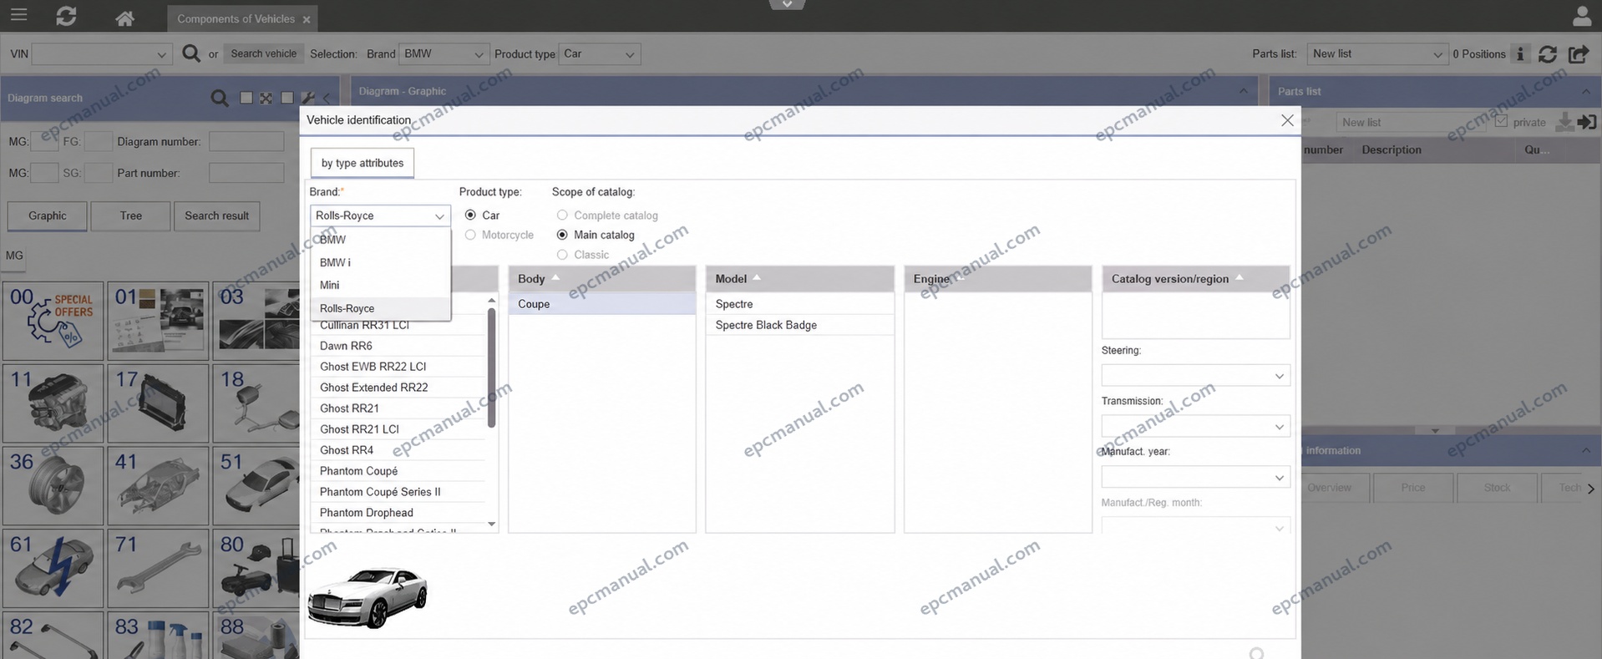Open main group 41 body thumbnail
Viewport: 1602px width, 659px height.
[x=158, y=485]
